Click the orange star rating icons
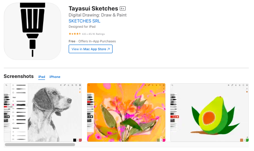This screenshot has height=151, width=254. [75, 34]
